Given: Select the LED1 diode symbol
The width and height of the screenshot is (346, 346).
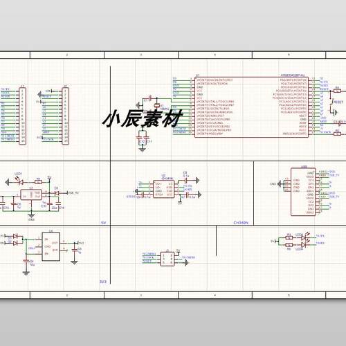Looking at the screenshot, I should click(20, 182).
